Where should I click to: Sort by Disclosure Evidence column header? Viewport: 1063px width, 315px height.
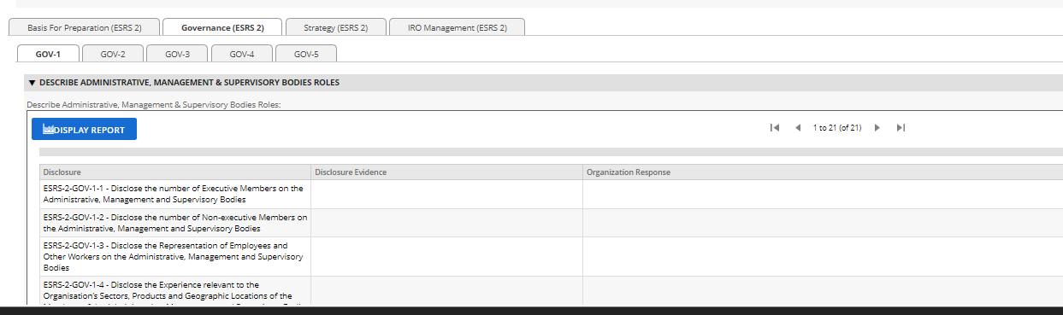pyautogui.click(x=446, y=172)
